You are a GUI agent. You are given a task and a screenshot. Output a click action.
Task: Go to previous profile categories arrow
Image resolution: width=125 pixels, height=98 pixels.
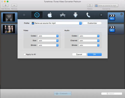pyautogui.click(x=24, y=15)
